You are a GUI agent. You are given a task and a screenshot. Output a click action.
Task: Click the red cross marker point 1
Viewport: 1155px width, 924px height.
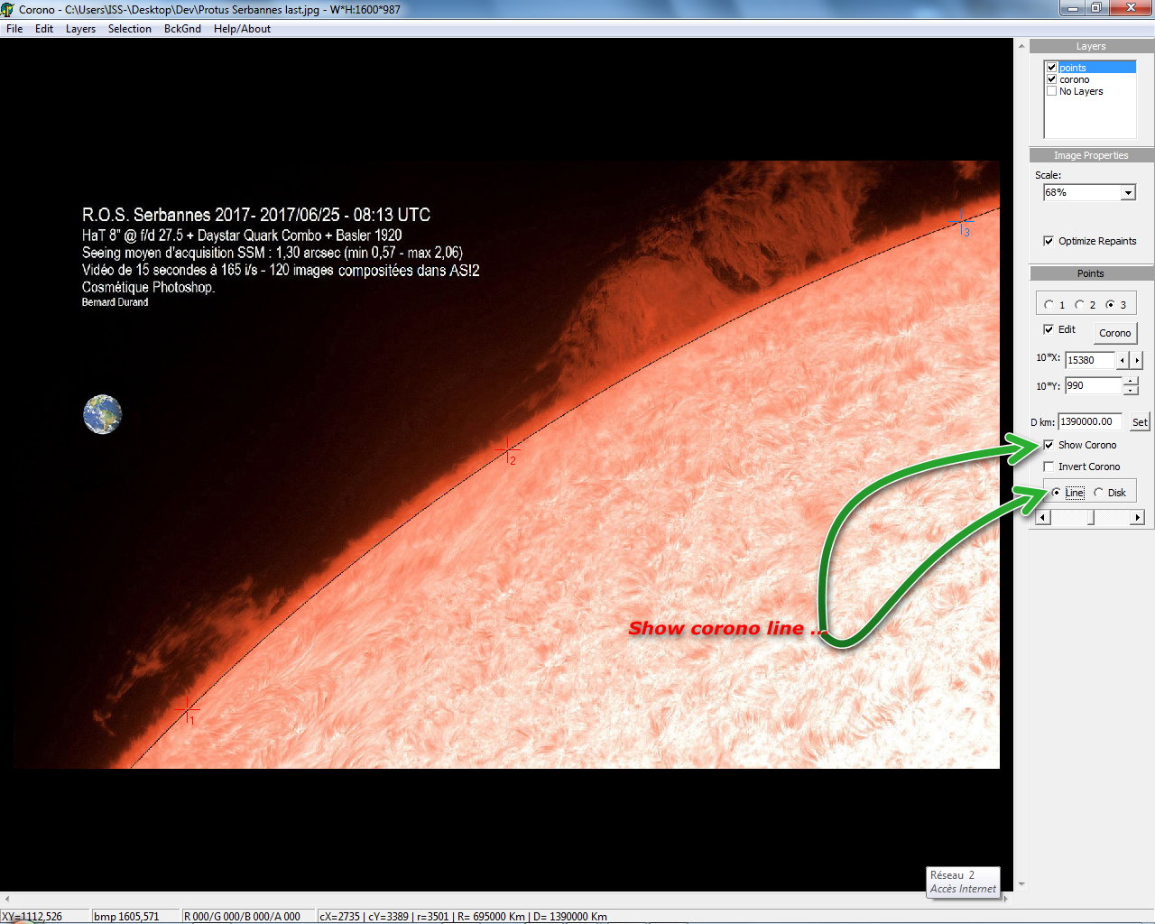click(187, 709)
